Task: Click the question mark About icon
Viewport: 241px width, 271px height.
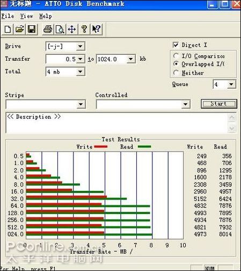Action: point(84,29)
